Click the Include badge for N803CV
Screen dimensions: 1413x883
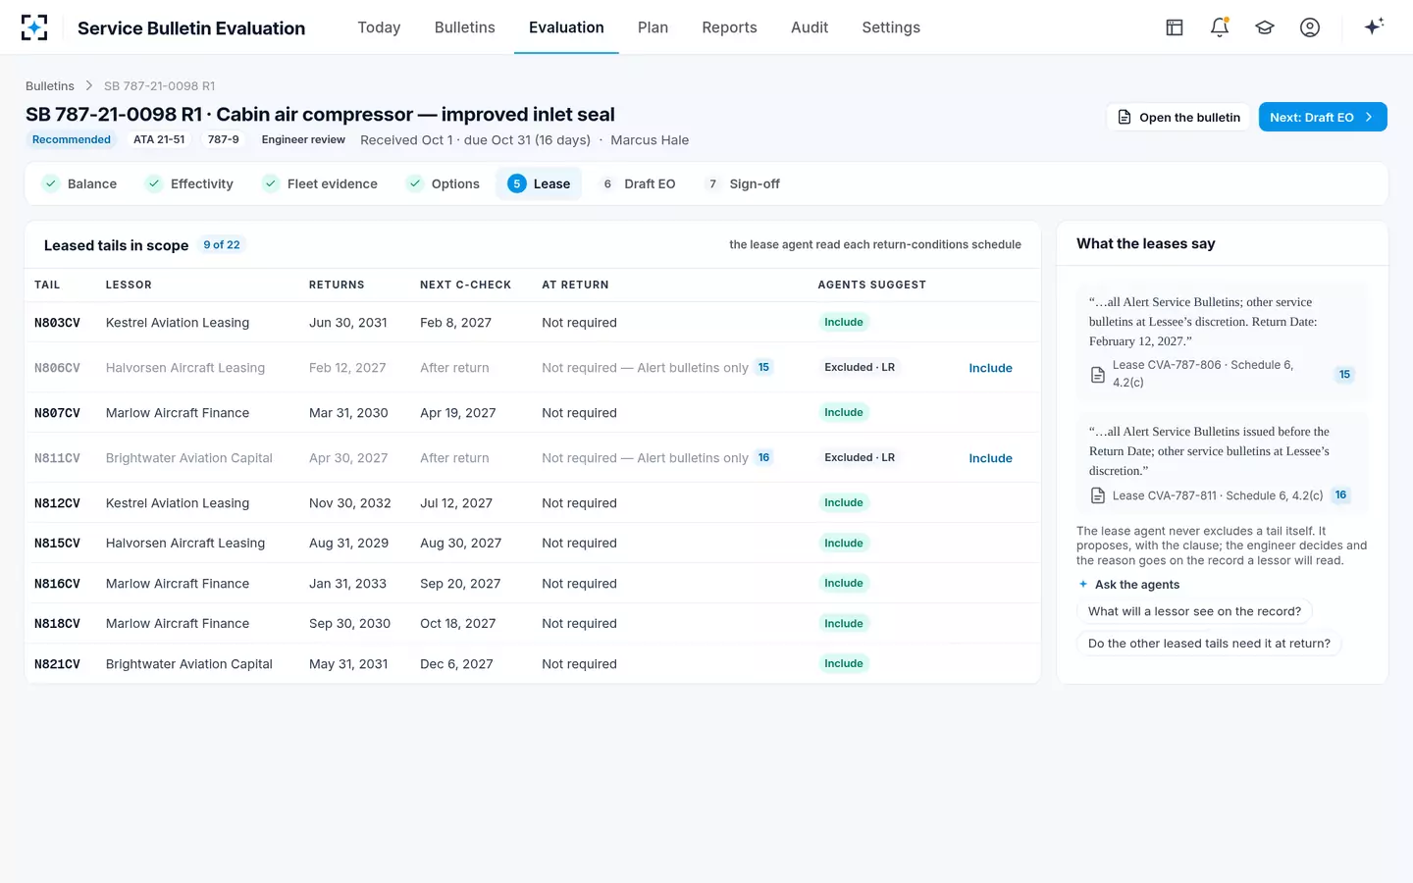click(x=844, y=322)
